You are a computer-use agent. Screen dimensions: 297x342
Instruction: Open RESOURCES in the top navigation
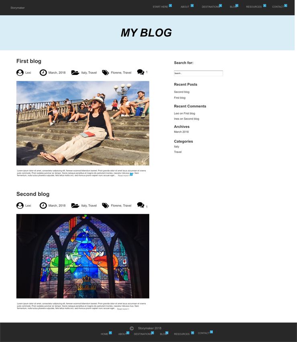point(254,7)
